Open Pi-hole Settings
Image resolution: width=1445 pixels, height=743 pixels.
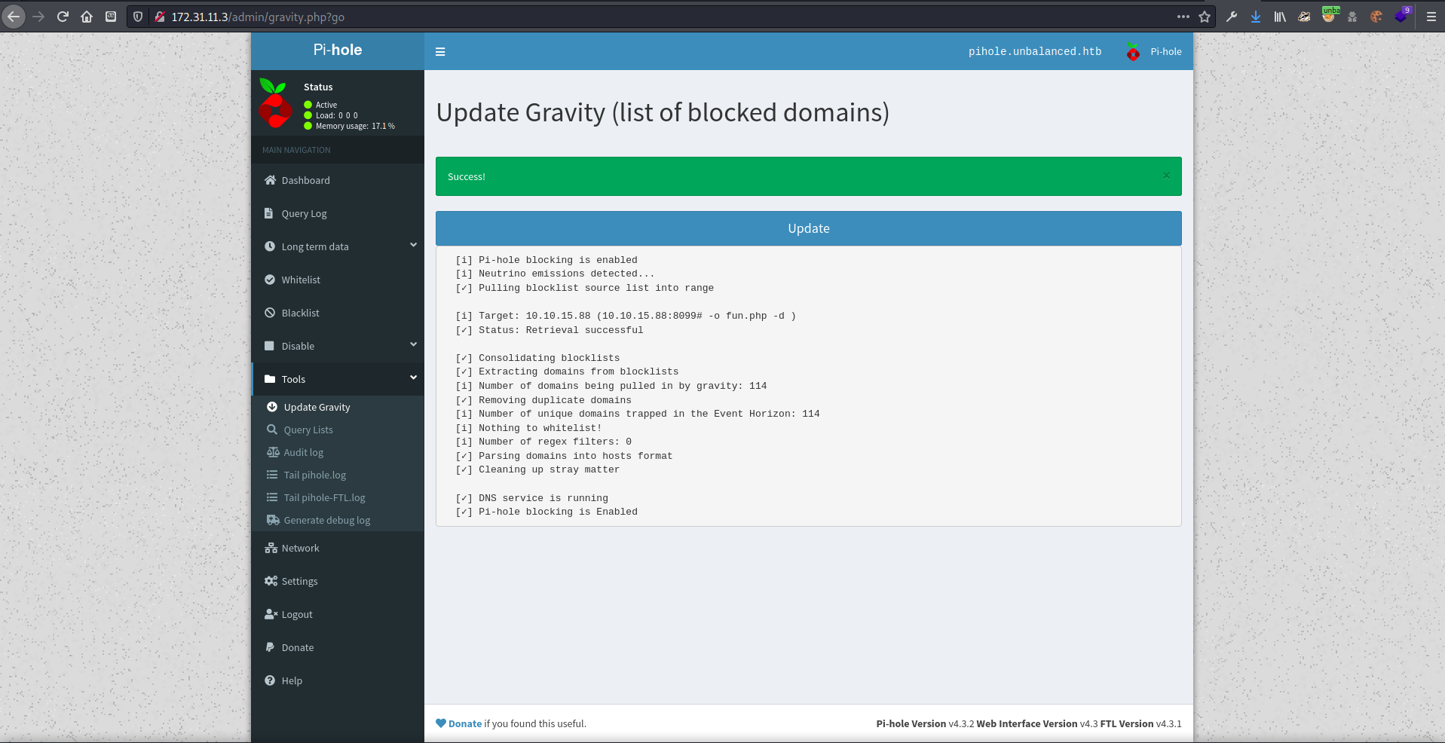(x=299, y=581)
